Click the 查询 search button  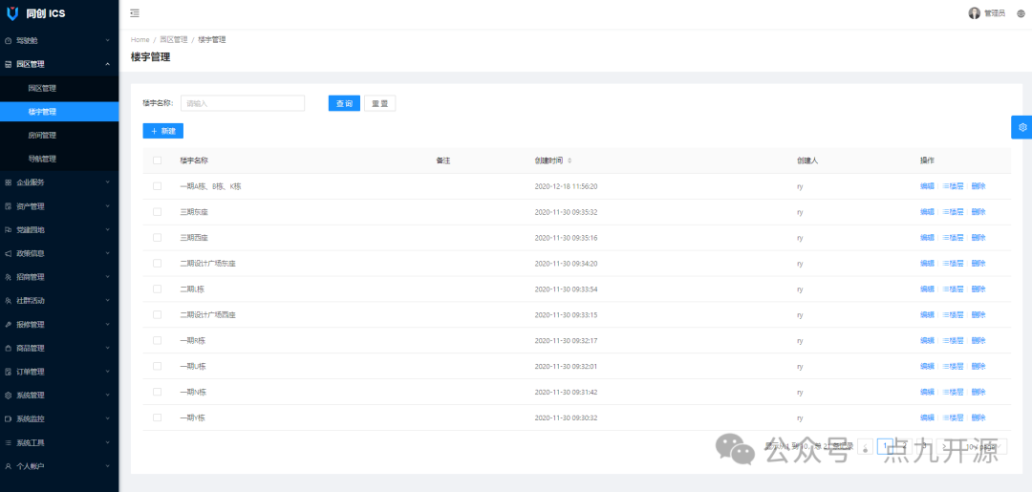pos(344,103)
